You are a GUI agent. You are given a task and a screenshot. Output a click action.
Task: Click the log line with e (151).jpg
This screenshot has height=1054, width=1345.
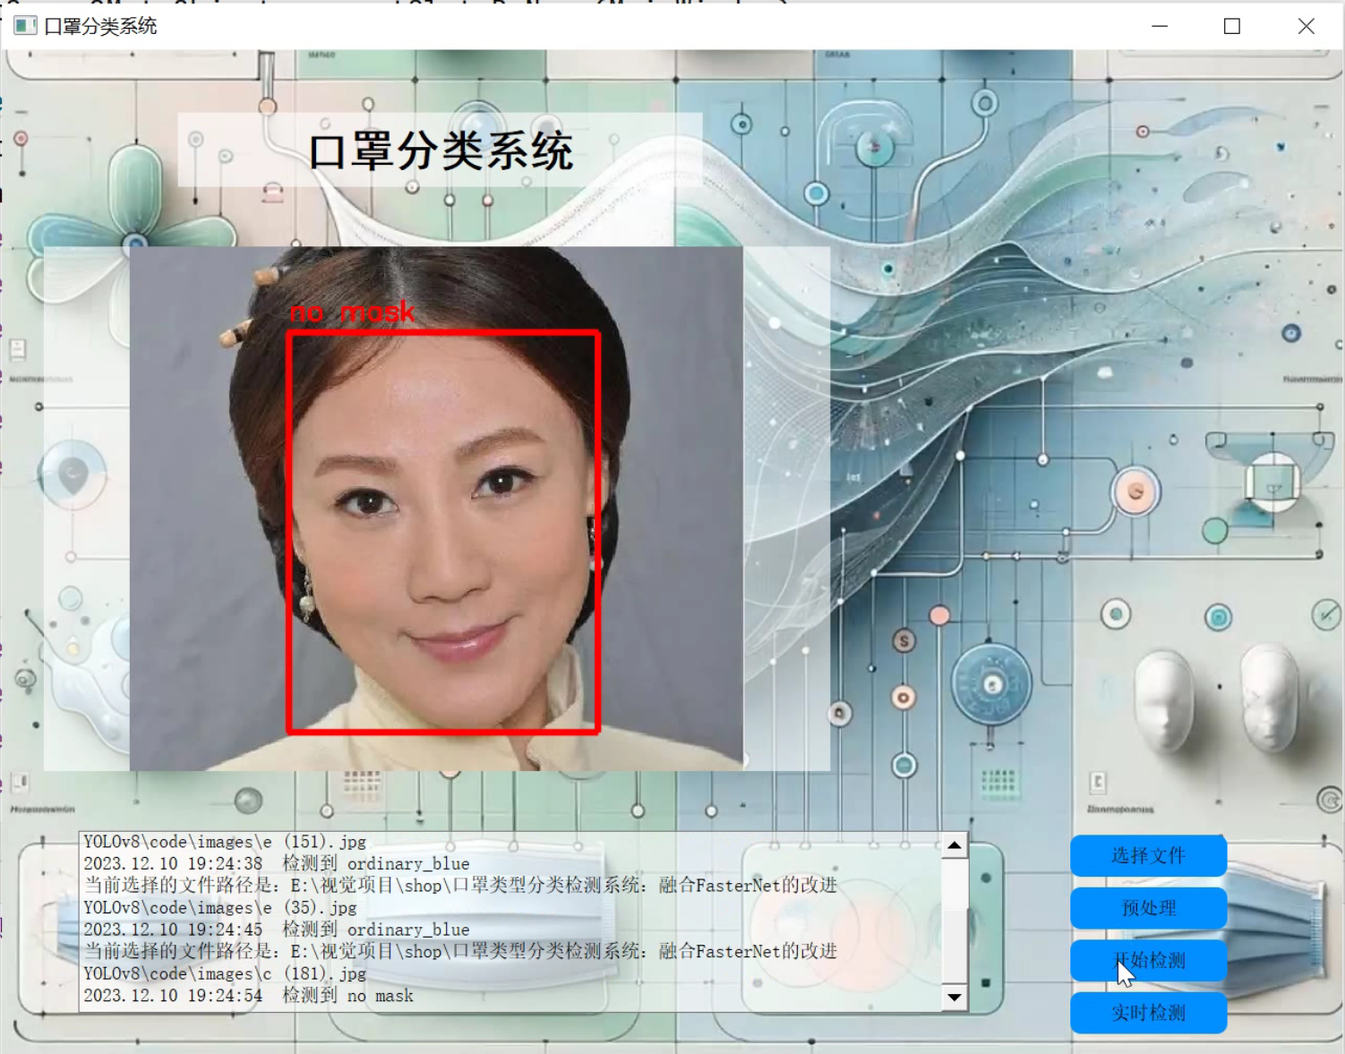225,842
